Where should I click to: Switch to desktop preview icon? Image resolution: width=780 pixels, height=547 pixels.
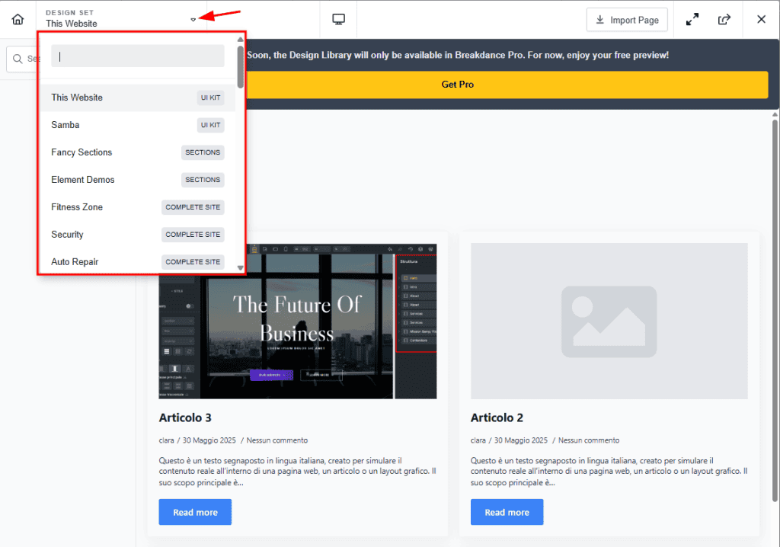[x=338, y=19]
